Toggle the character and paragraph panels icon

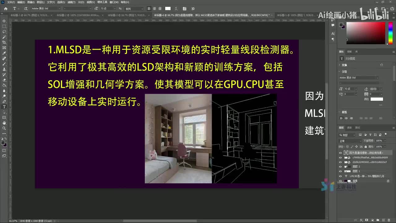[x=185, y=9]
